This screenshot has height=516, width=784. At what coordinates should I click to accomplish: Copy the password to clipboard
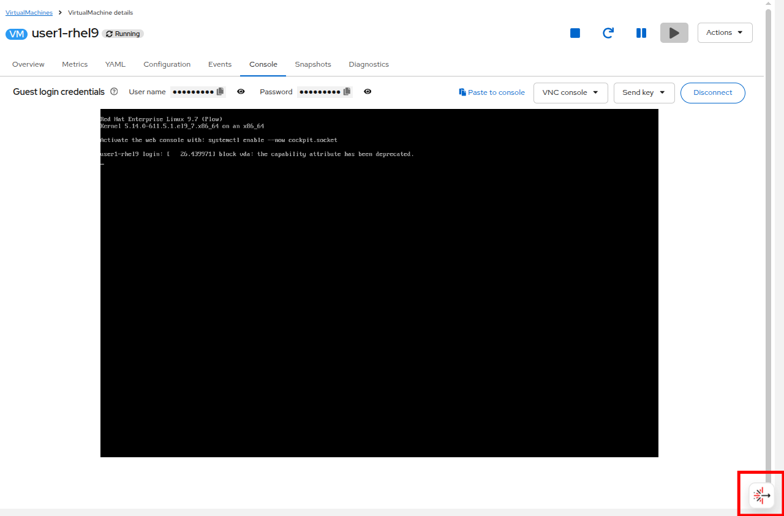coord(347,92)
